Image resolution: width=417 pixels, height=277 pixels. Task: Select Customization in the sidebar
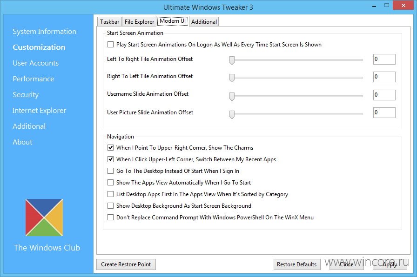[x=39, y=47]
